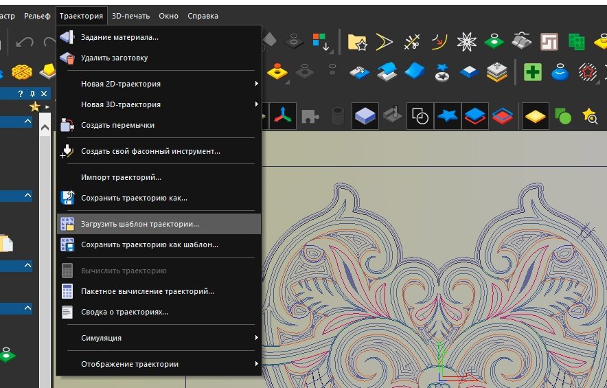607x388 pixels.
Task: Click the clock simulation timer icon
Action: [x=420, y=117]
